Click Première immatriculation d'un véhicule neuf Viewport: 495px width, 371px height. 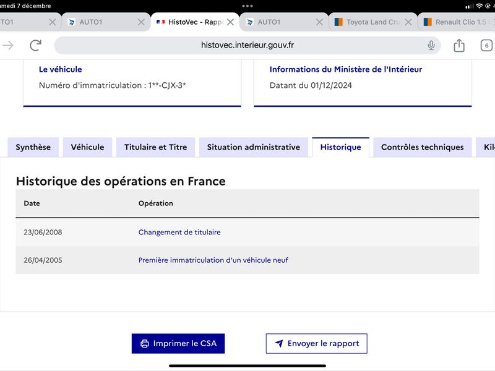[x=213, y=260]
